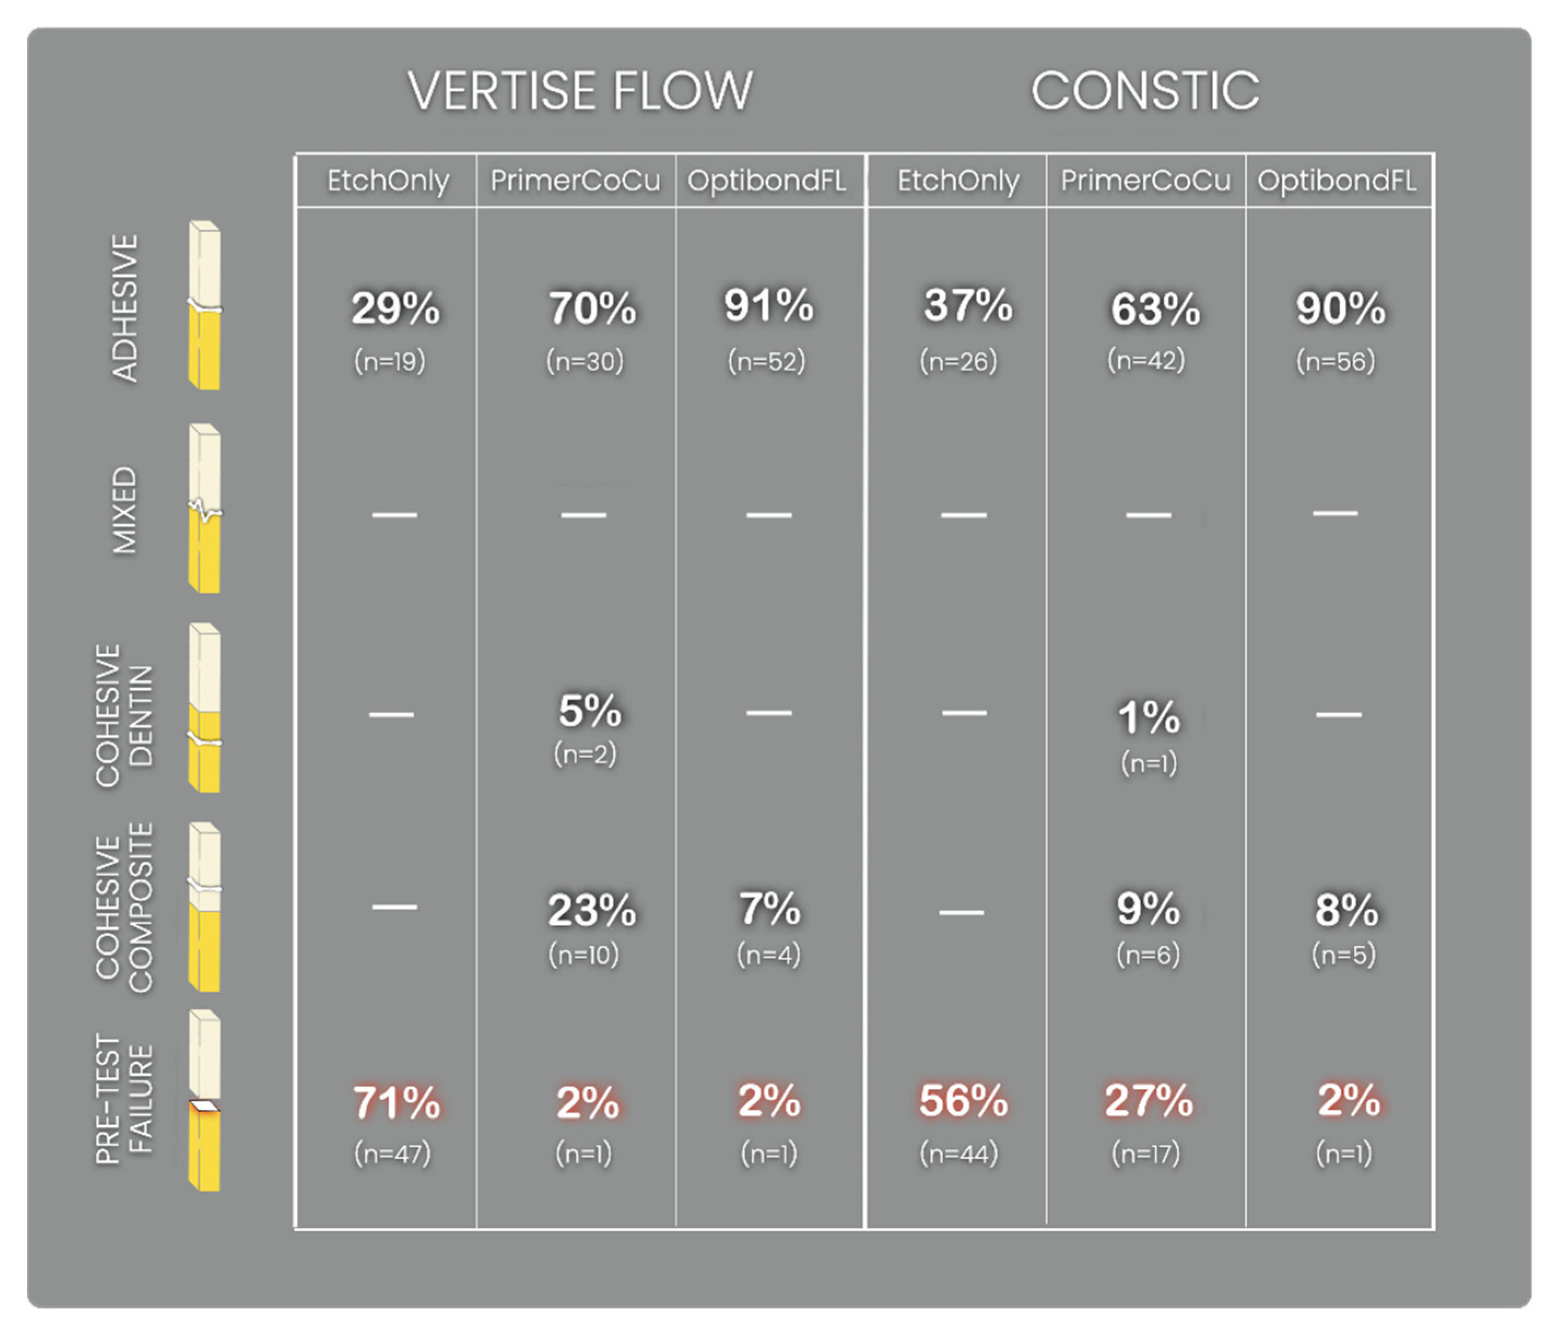This screenshot has width=1552, height=1335.
Task: Click the VERTISE FLOW heading
Action: (580, 91)
